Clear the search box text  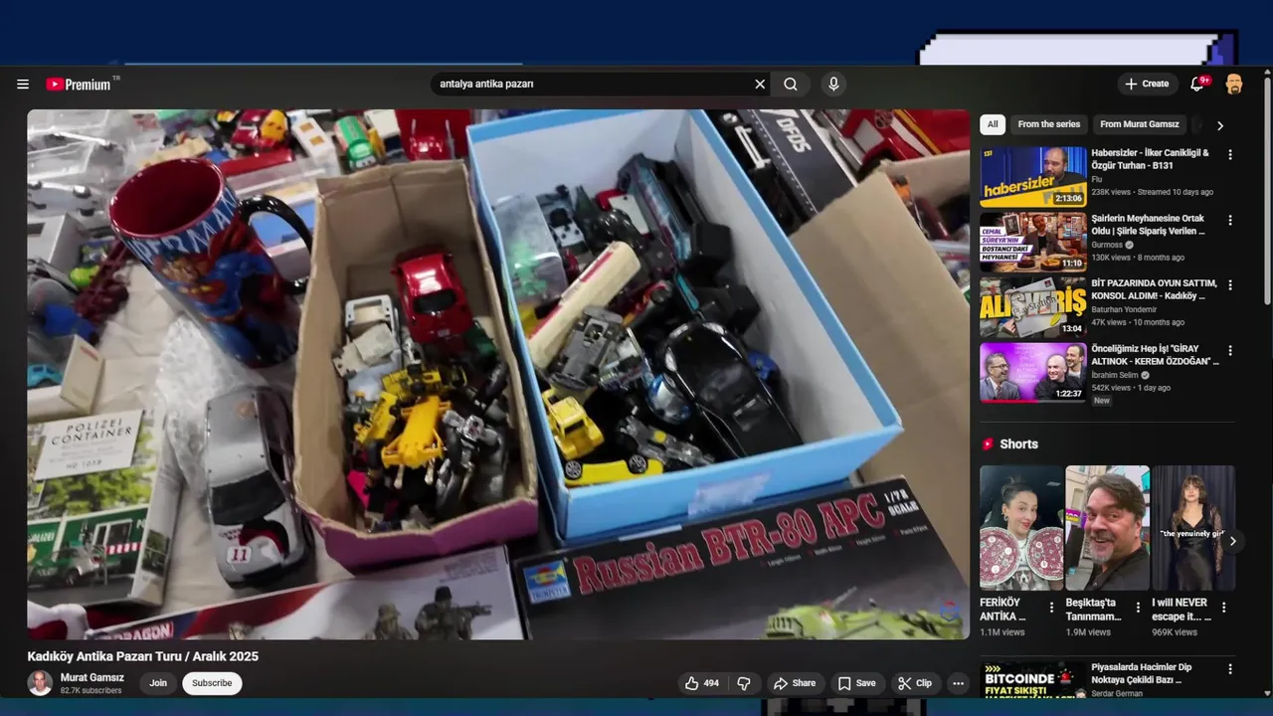pyautogui.click(x=760, y=85)
